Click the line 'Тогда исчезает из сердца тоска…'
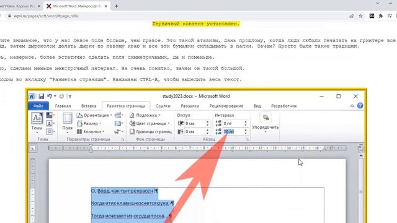Viewport: 397px width, 223px height. (x=131, y=216)
